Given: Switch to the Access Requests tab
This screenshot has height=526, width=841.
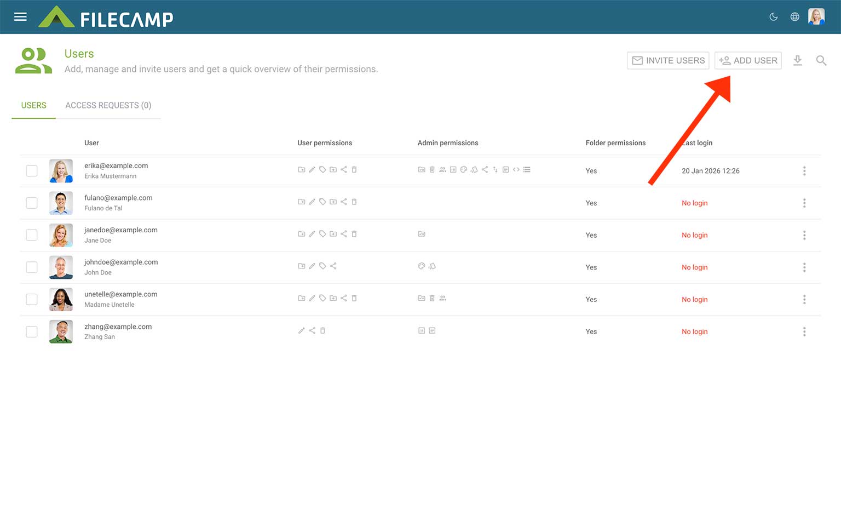Looking at the screenshot, I should click(108, 105).
